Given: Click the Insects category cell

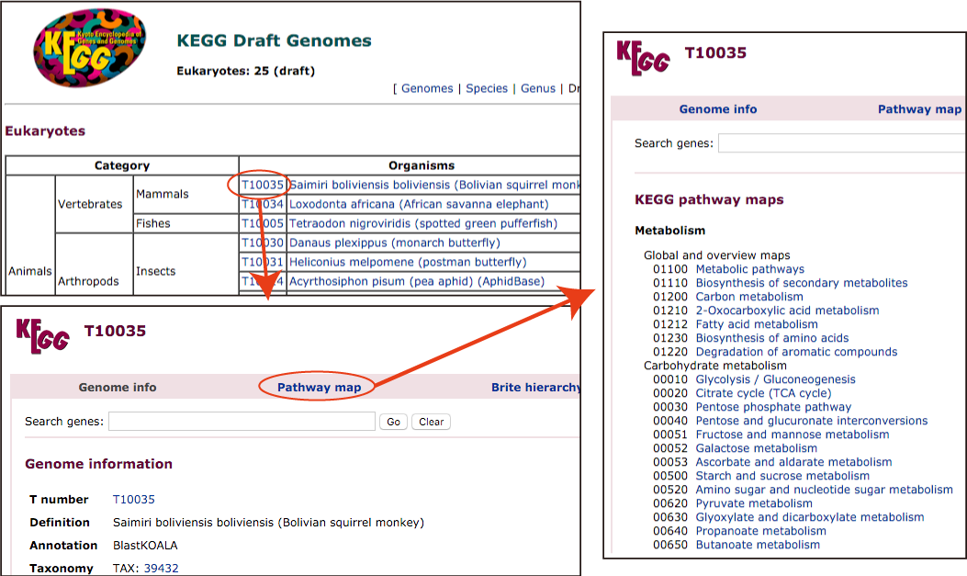Looking at the screenshot, I should 186,265.
